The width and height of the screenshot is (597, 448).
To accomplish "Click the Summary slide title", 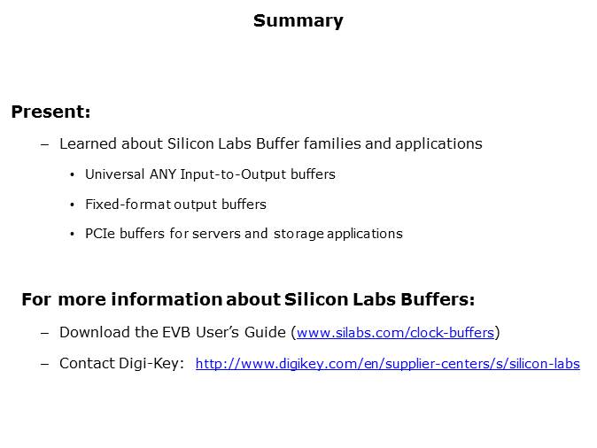I will click(x=298, y=21).
